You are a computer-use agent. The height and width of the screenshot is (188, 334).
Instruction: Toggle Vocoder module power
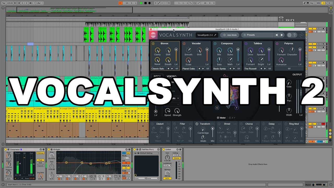[184, 44]
